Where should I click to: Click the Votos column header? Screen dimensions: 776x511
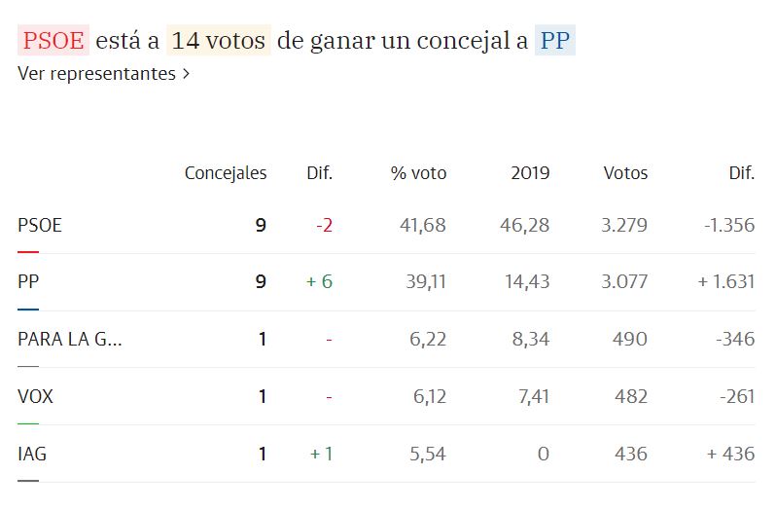point(625,173)
